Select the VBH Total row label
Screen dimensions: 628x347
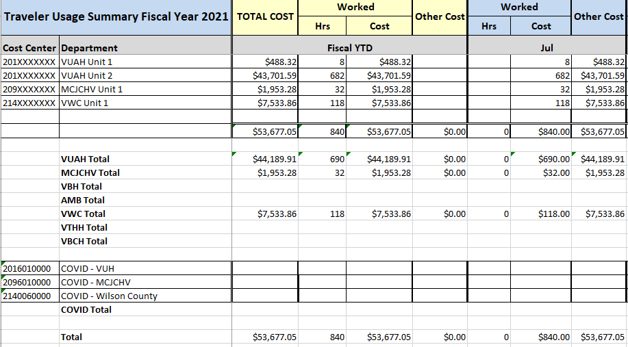click(81, 187)
